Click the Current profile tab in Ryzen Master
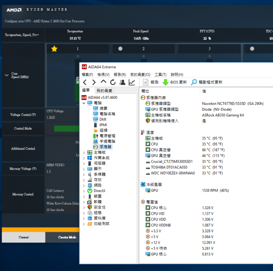 [x=24, y=237]
